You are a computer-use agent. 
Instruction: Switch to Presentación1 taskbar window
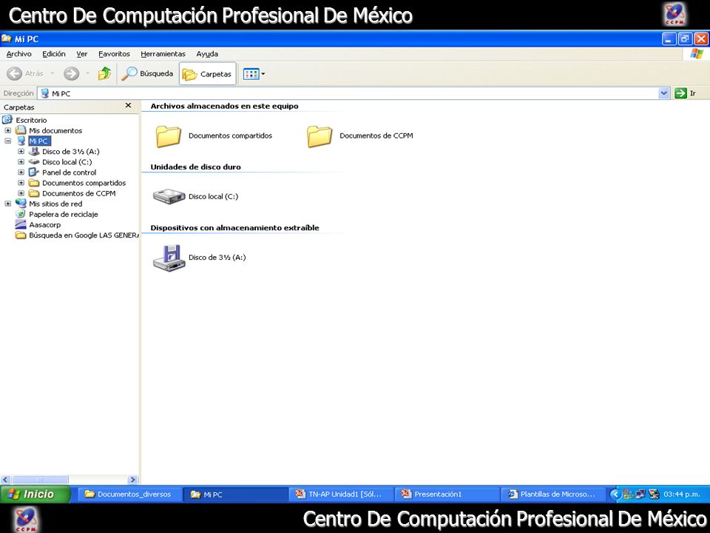click(x=447, y=495)
